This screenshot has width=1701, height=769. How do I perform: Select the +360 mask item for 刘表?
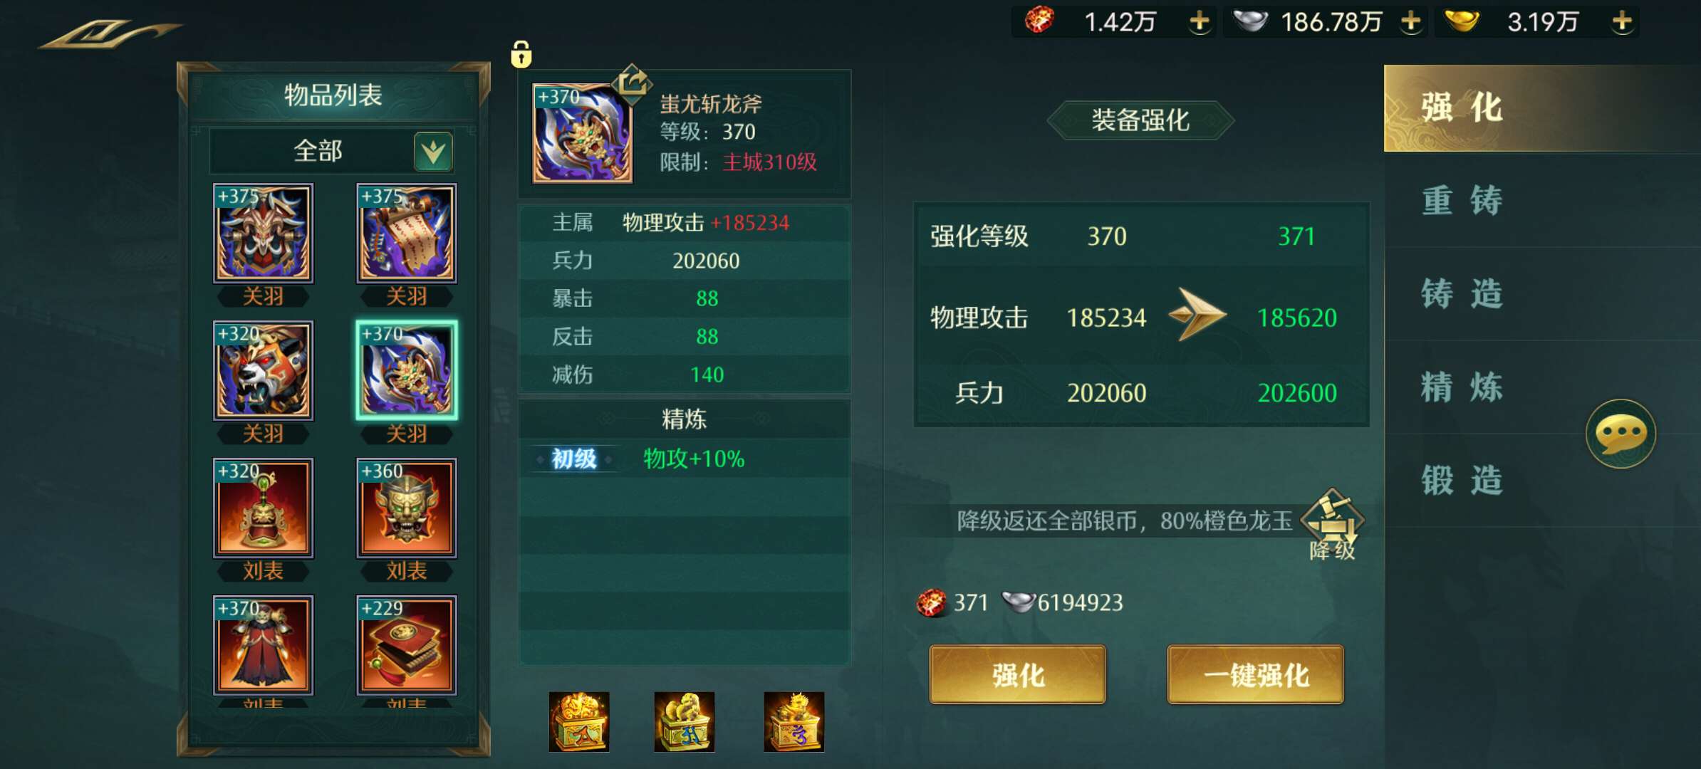407,508
